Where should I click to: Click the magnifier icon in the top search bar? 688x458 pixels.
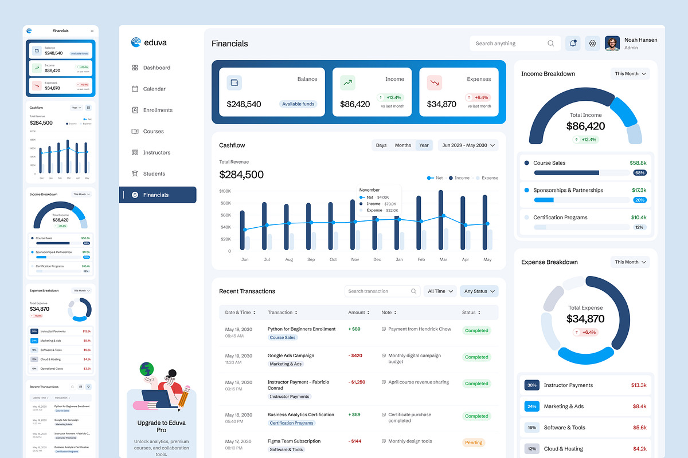point(551,44)
